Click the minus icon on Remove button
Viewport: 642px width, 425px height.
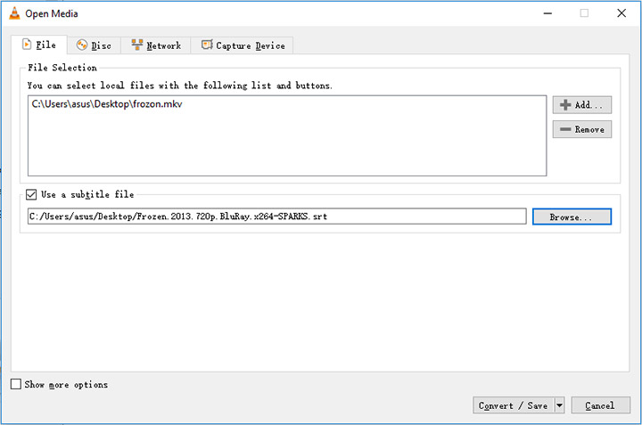564,130
